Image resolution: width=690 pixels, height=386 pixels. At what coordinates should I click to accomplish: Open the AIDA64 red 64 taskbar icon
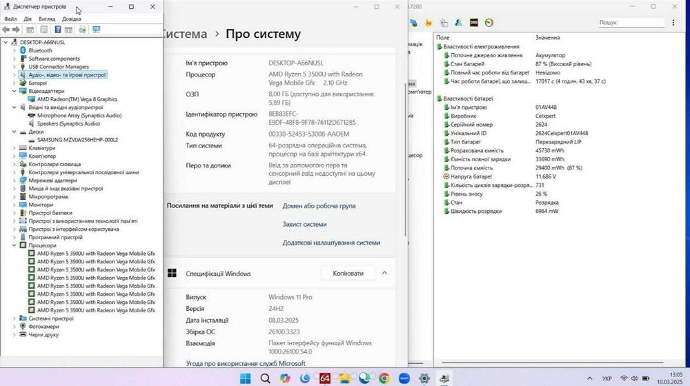click(x=325, y=378)
